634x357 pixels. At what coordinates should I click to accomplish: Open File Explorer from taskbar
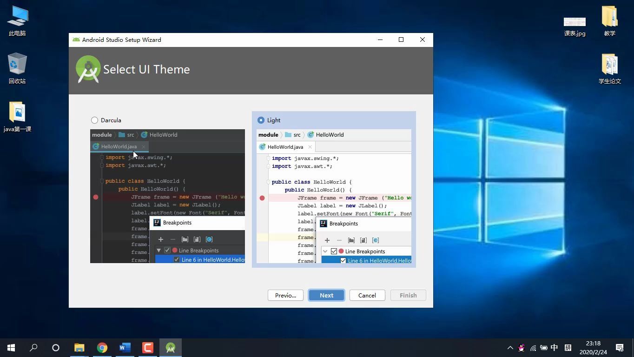79,348
